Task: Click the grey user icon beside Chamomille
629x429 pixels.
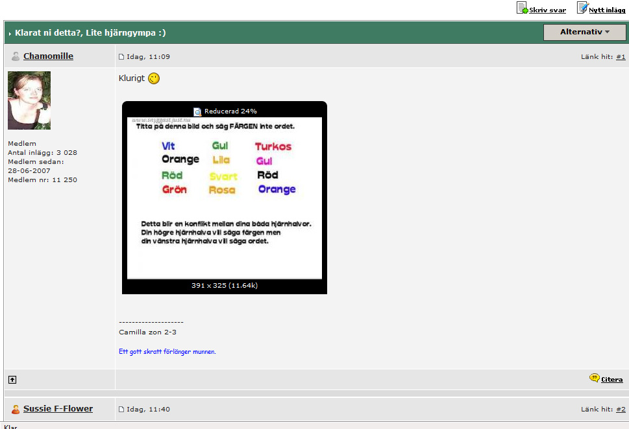Action: coord(16,56)
